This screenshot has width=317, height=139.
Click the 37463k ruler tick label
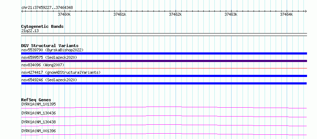click(231, 14)
